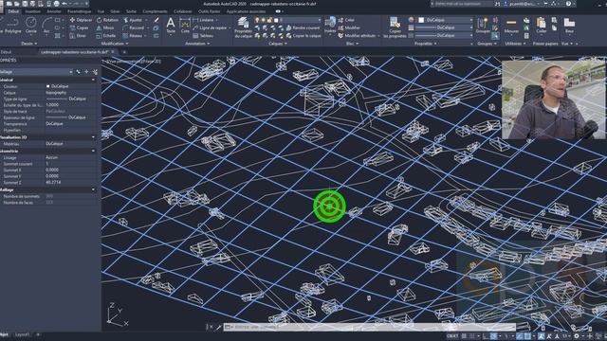Select the Polyligne drawing tool

12,26
